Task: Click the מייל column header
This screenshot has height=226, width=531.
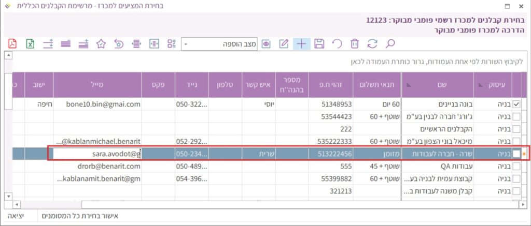Action: coord(97,84)
